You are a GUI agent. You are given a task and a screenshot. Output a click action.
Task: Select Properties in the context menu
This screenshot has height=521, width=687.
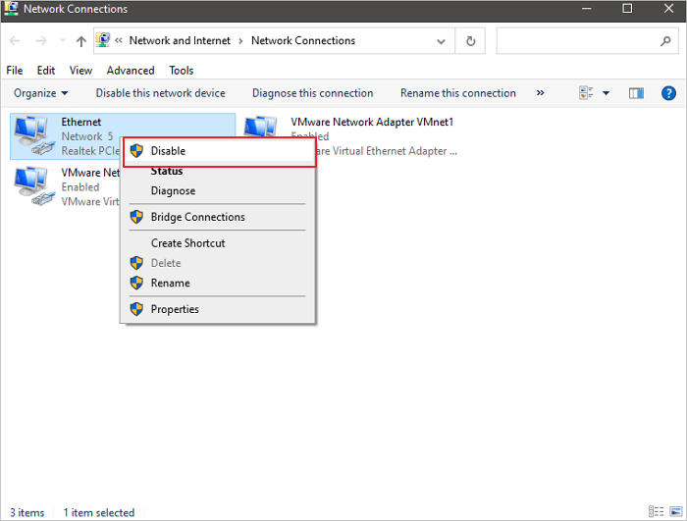[175, 309]
